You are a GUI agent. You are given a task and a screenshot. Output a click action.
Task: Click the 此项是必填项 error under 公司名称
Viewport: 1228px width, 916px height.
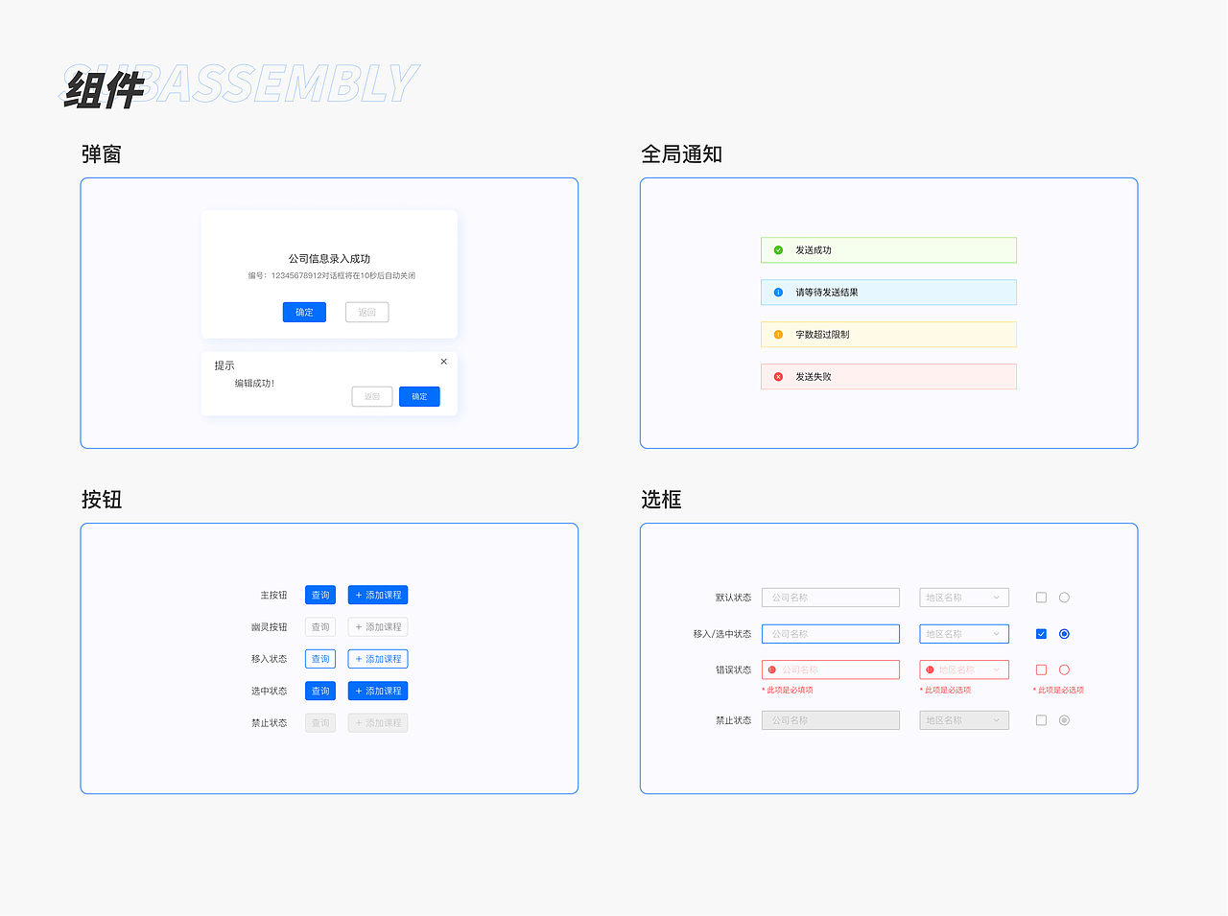point(788,691)
